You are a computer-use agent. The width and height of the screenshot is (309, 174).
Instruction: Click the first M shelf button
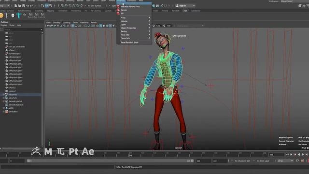pos(30,15)
